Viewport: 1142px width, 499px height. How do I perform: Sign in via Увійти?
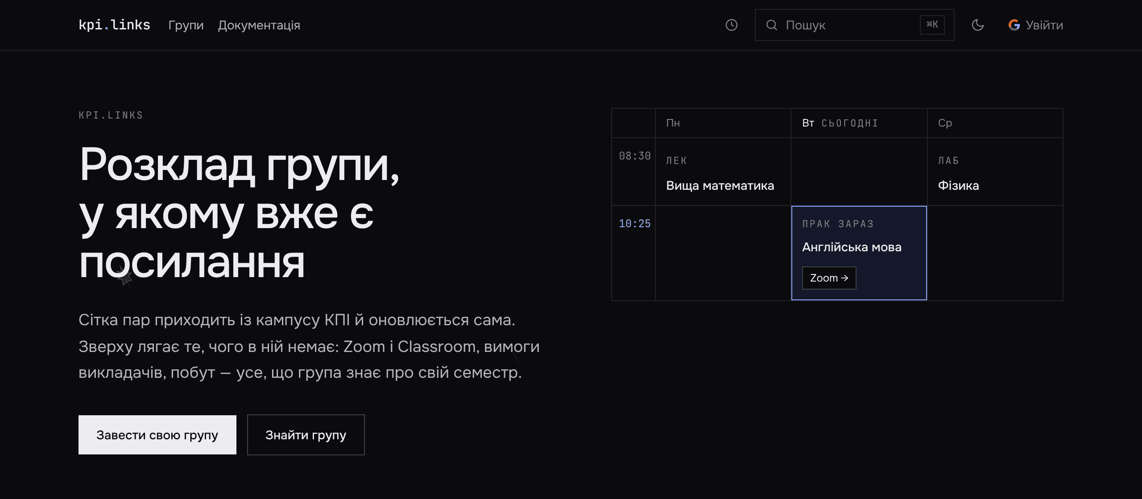click(1036, 25)
